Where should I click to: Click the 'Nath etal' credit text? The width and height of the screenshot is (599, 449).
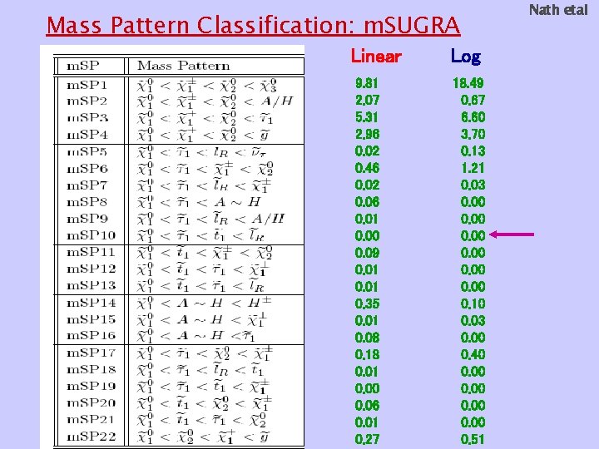tap(558, 10)
